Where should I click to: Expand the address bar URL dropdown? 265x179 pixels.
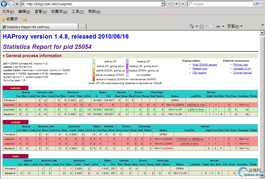point(163,4)
